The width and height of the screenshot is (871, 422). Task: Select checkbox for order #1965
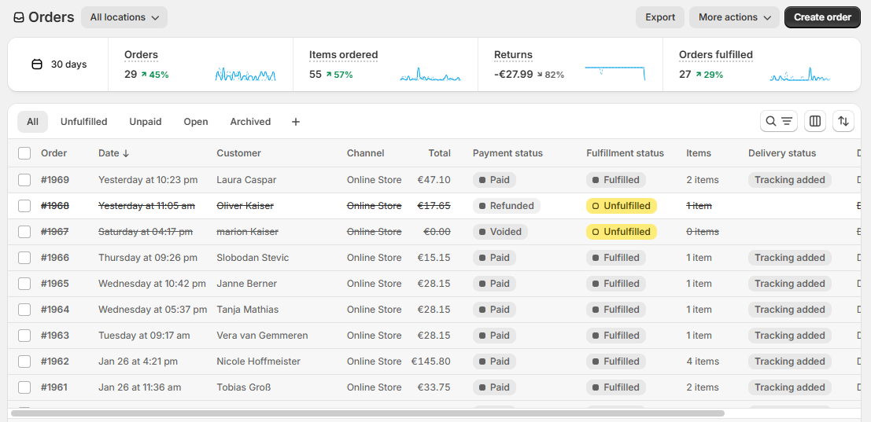tap(24, 284)
